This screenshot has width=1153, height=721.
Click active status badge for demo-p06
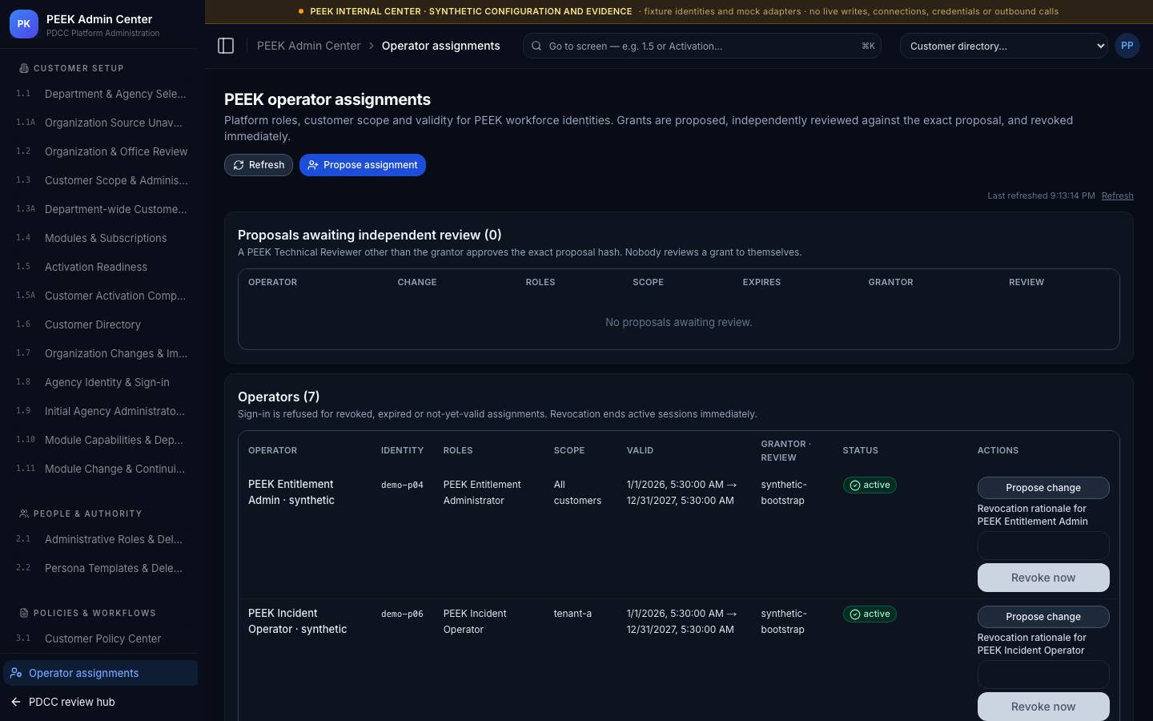click(870, 614)
